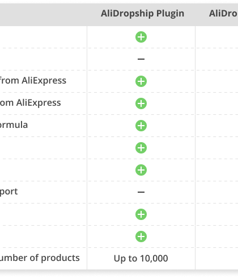
Task: Click the "port" row label
Action: click(x=8, y=192)
